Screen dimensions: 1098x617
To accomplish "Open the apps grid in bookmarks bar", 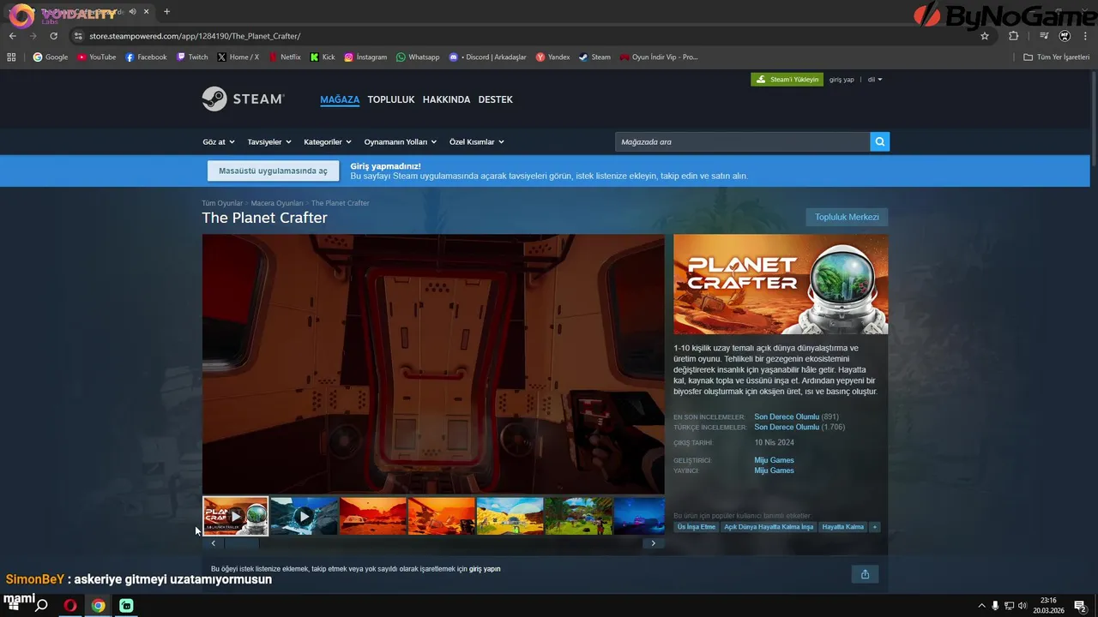I will pyautogui.click(x=11, y=57).
